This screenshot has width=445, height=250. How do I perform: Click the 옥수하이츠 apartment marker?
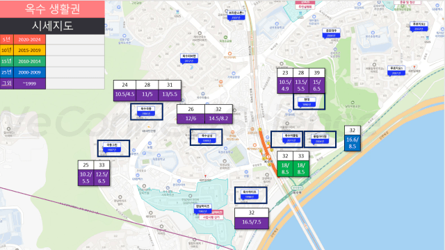pyautogui.click(x=250, y=194)
